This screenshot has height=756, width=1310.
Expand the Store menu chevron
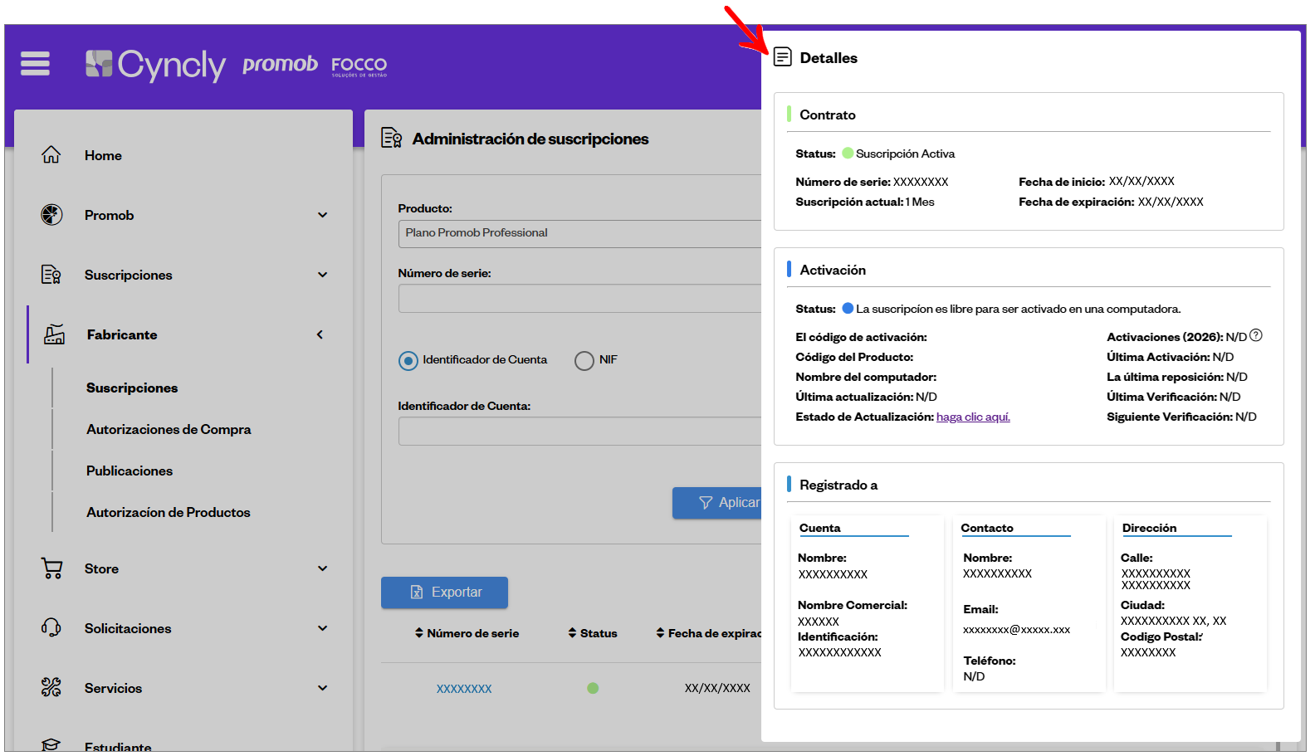point(322,568)
